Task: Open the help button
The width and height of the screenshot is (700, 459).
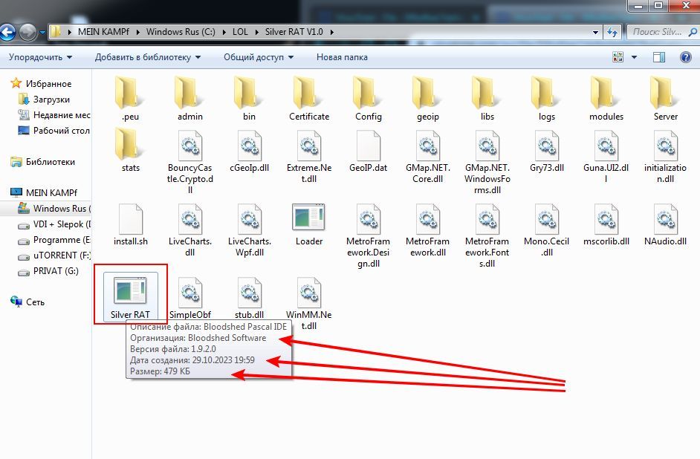Action: [686, 57]
